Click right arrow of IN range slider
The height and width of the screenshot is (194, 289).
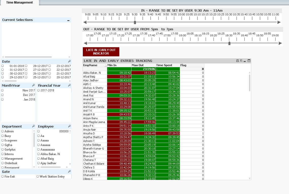click(279, 22)
